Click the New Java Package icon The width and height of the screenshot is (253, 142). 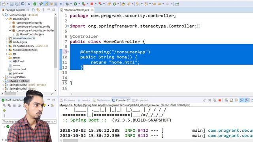(x=109, y=4)
